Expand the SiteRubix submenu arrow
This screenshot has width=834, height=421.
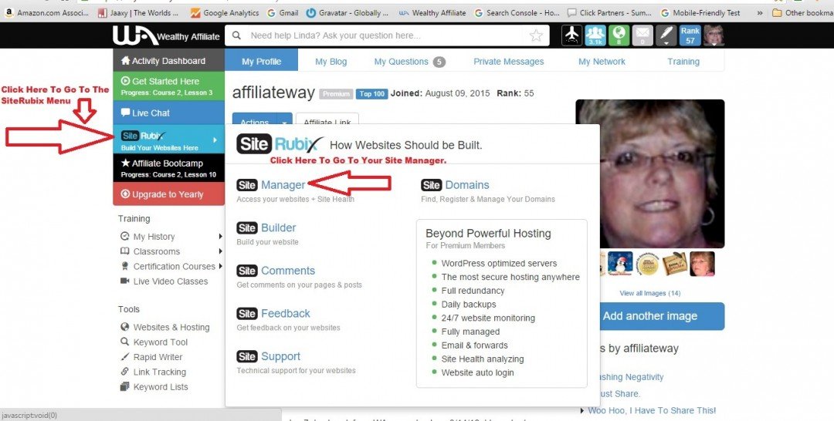pyautogui.click(x=215, y=140)
